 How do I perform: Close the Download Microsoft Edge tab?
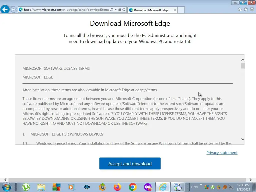[x=175, y=10]
